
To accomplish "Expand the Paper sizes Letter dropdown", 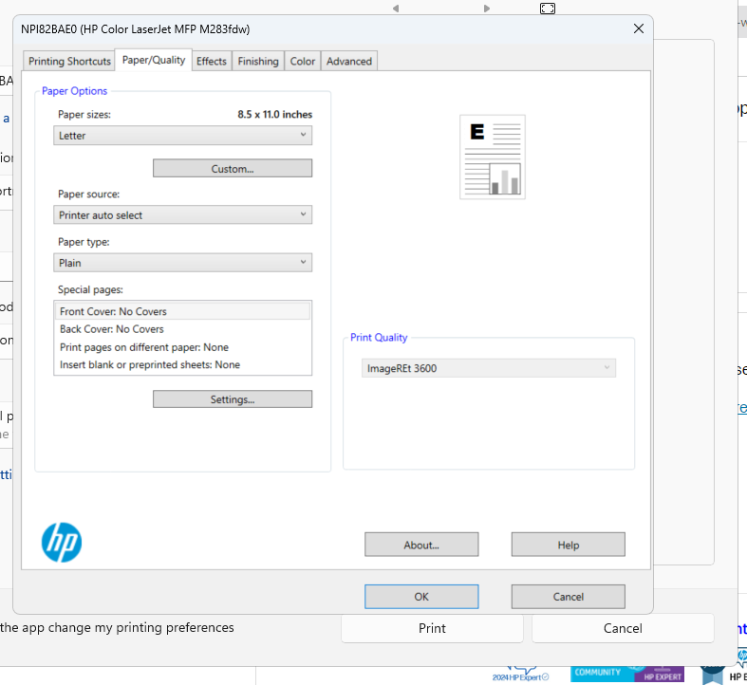I will coord(183,136).
